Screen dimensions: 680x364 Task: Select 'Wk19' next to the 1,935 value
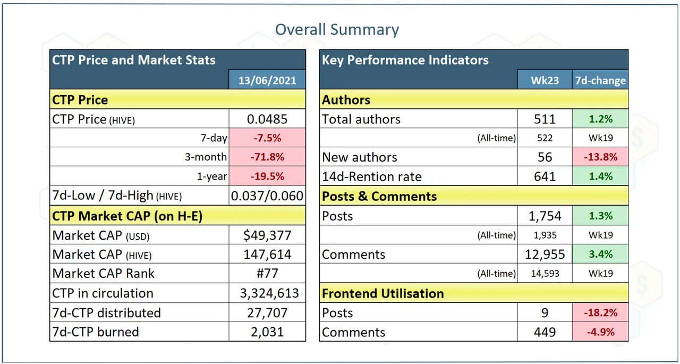click(x=600, y=235)
